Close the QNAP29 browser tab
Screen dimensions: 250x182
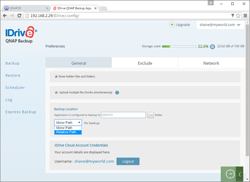[47, 8]
